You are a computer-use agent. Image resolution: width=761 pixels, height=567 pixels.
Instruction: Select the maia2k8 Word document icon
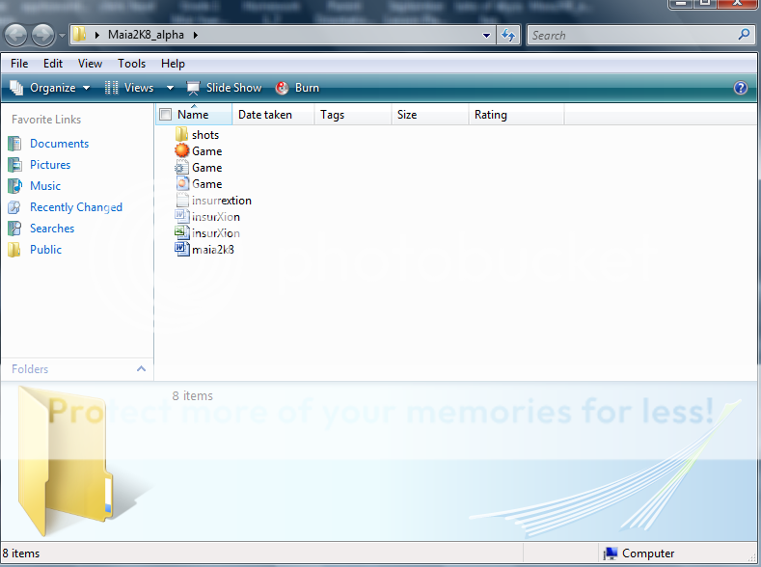coord(182,250)
